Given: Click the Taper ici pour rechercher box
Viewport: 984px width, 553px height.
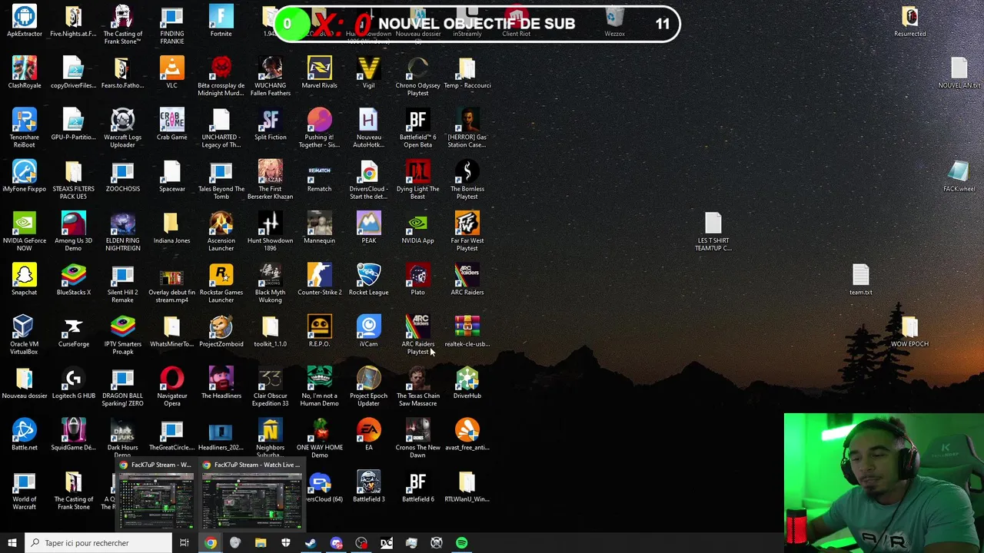Looking at the screenshot, I should 98,543.
